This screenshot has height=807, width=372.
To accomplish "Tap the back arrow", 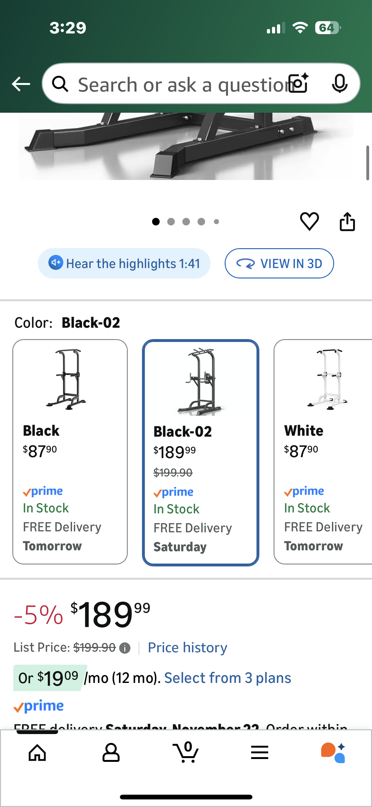I will (x=21, y=84).
